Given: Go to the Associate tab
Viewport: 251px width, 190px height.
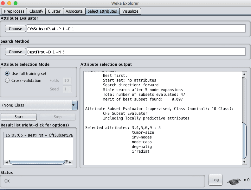Looking at the screenshot, I should [x=74, y=11].
